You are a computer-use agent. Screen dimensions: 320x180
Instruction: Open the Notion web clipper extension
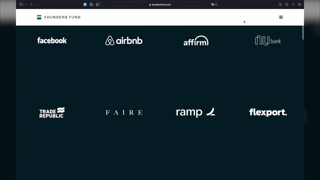click(91, 5)
